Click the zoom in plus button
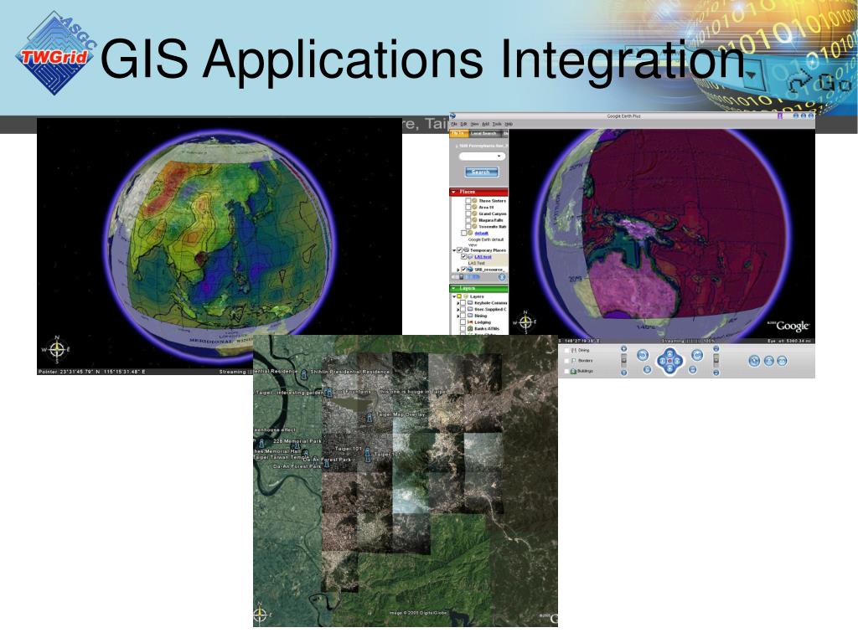The image size is (858, 643). click(x=623, y=348)
